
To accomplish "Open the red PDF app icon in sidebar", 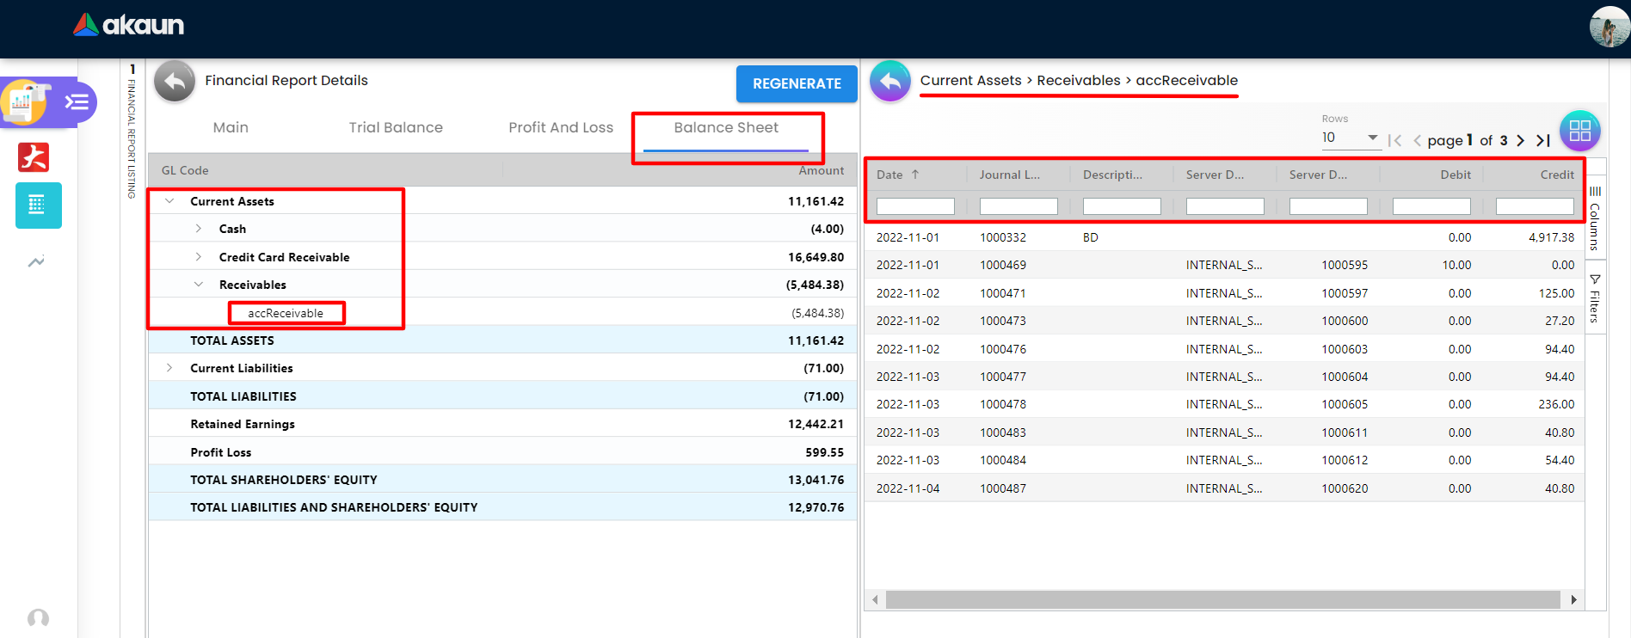I will click(34, 157).
